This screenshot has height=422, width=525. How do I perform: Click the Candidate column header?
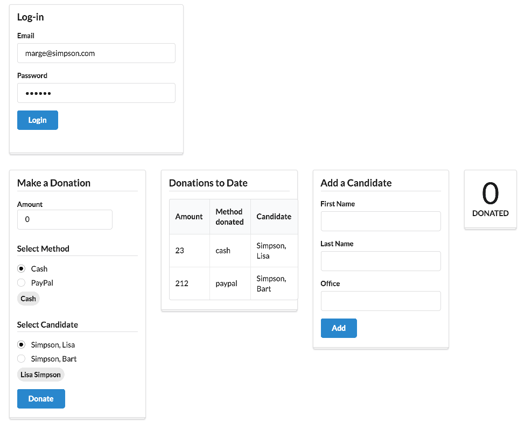pos(274,217)
